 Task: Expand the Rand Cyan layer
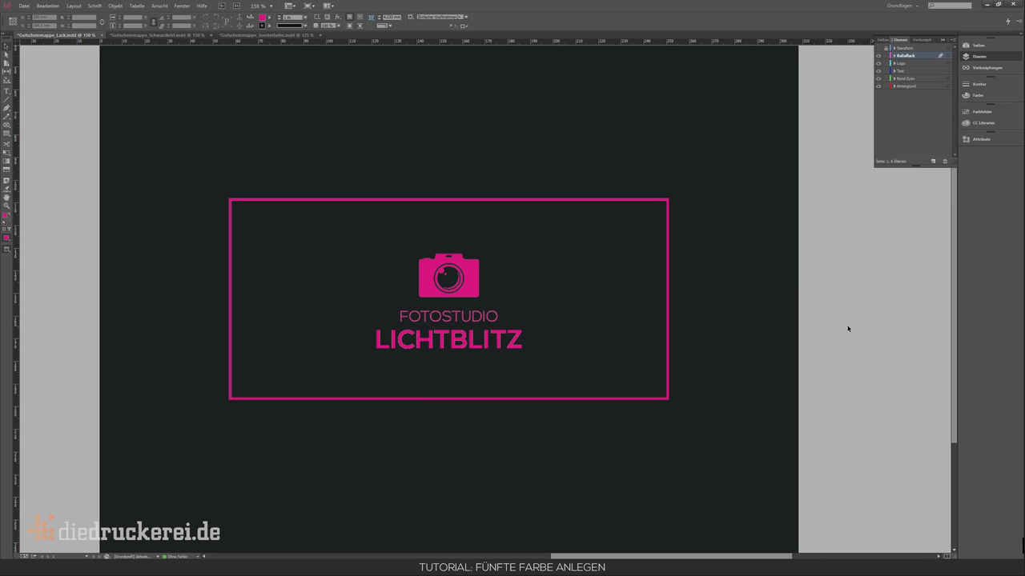tap(894, 78)
